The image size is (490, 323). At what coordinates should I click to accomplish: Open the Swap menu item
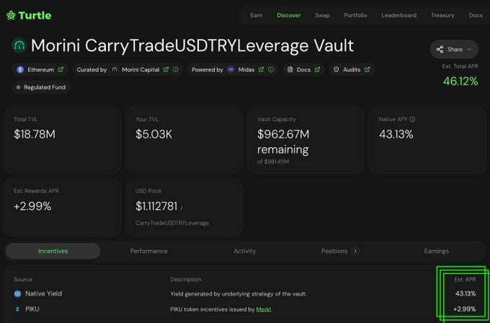[x=322, y=15]
